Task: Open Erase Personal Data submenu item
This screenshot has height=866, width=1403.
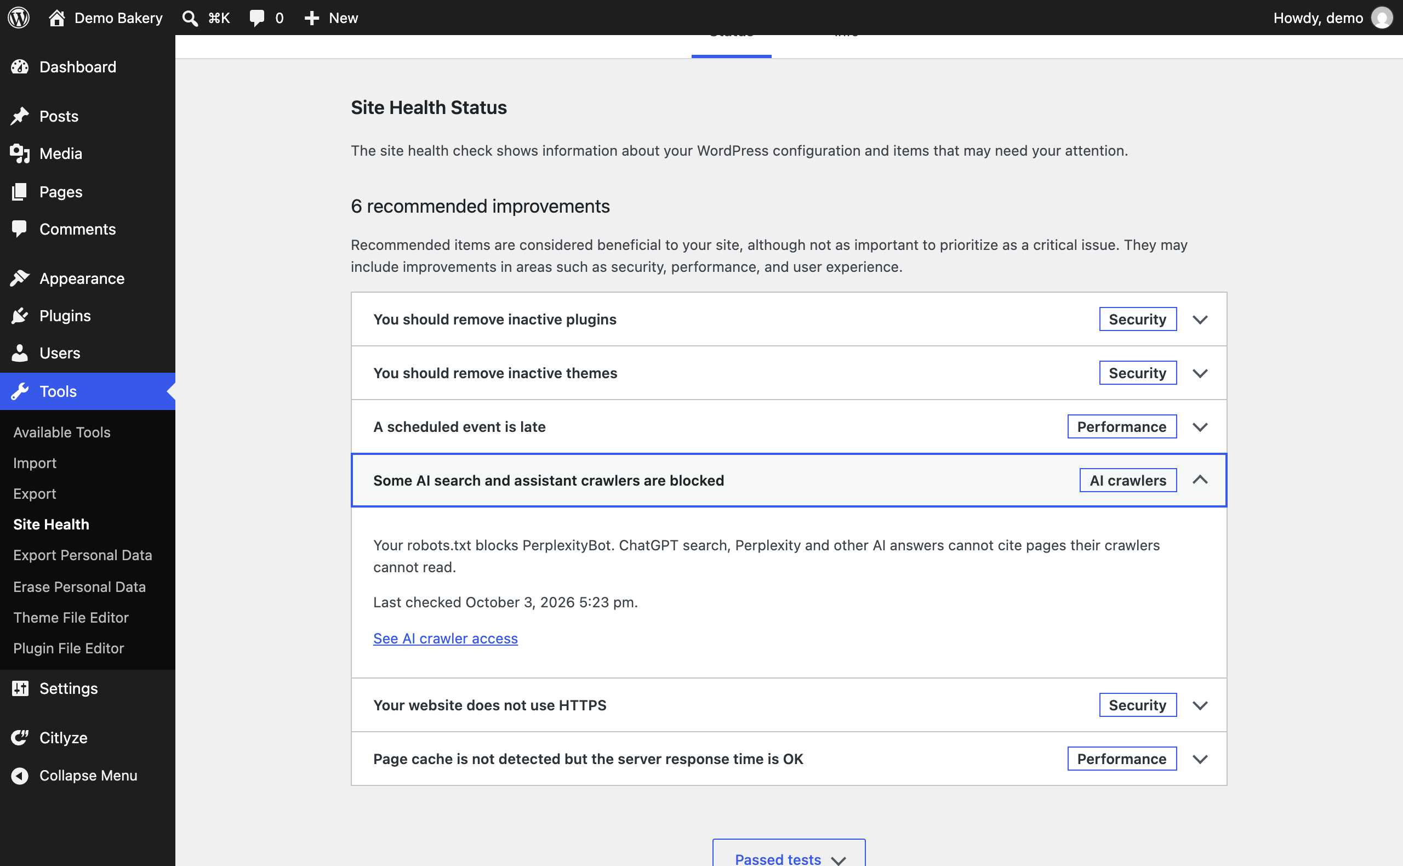Action: 79,587
